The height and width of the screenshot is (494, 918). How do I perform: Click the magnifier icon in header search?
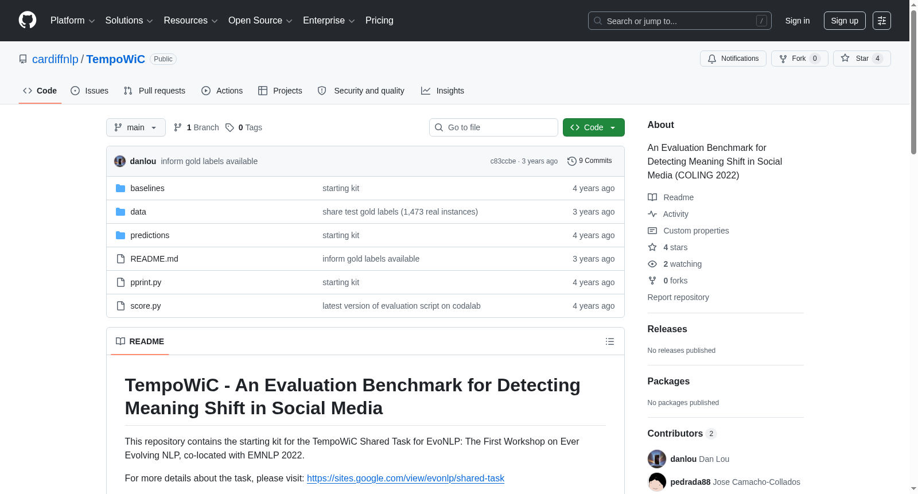tap(598, 21)
